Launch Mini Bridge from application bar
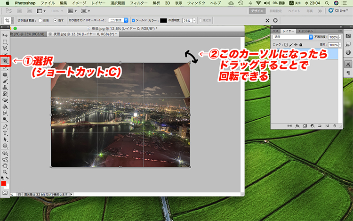 coord(29,11)
